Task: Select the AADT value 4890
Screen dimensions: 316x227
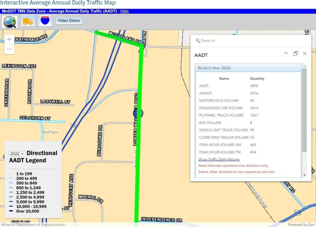Action: pyautogui.click(x=254, y=86)
